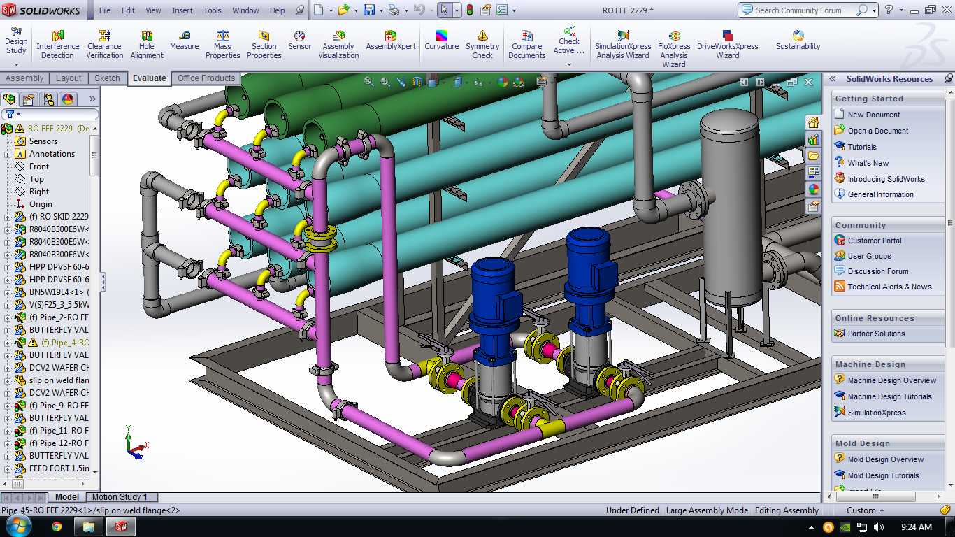Switch to the DisplayManager tab icon

[67, 99]
